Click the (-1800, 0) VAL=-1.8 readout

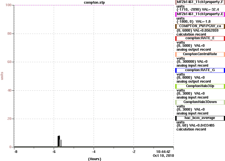193,22
